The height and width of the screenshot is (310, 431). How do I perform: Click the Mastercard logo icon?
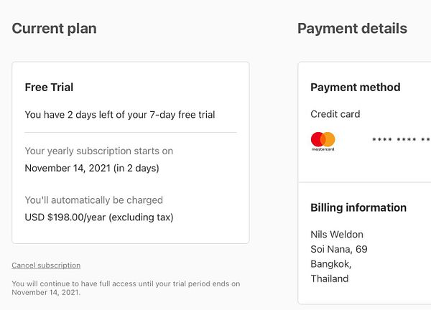point(323,141)
